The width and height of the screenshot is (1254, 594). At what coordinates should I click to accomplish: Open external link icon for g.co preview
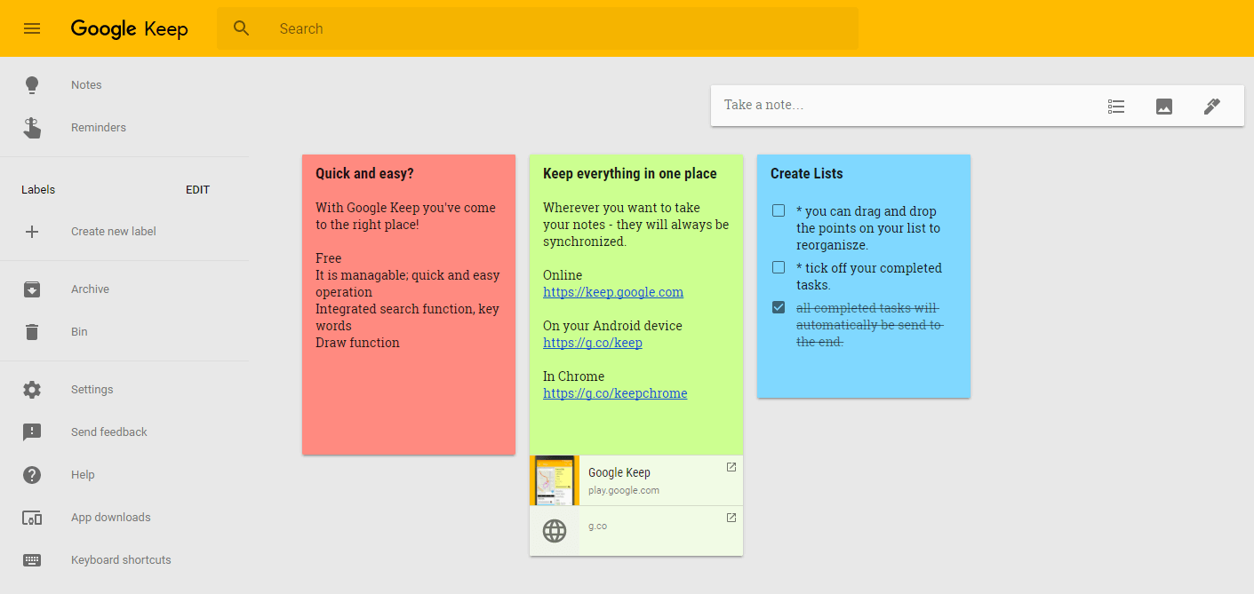tap(731, 518)
